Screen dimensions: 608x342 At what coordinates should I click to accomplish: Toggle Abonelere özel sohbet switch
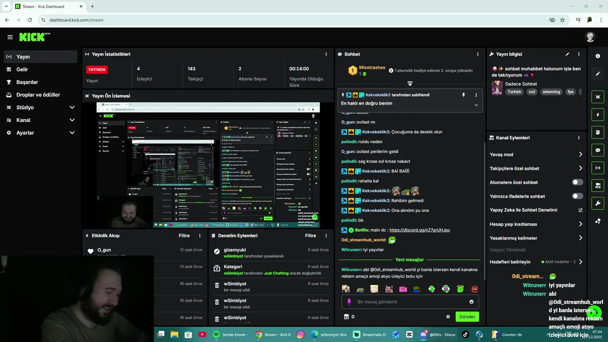tap(577, 182)
